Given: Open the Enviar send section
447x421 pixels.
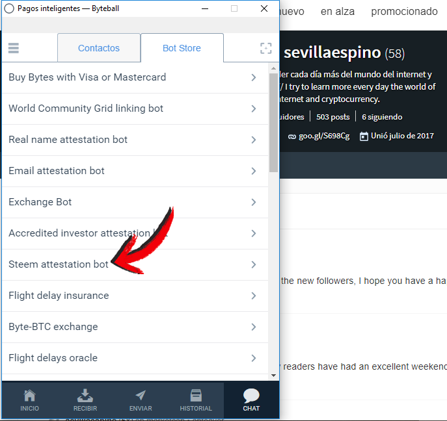Looking at the screenshot, I should [141, 400].
